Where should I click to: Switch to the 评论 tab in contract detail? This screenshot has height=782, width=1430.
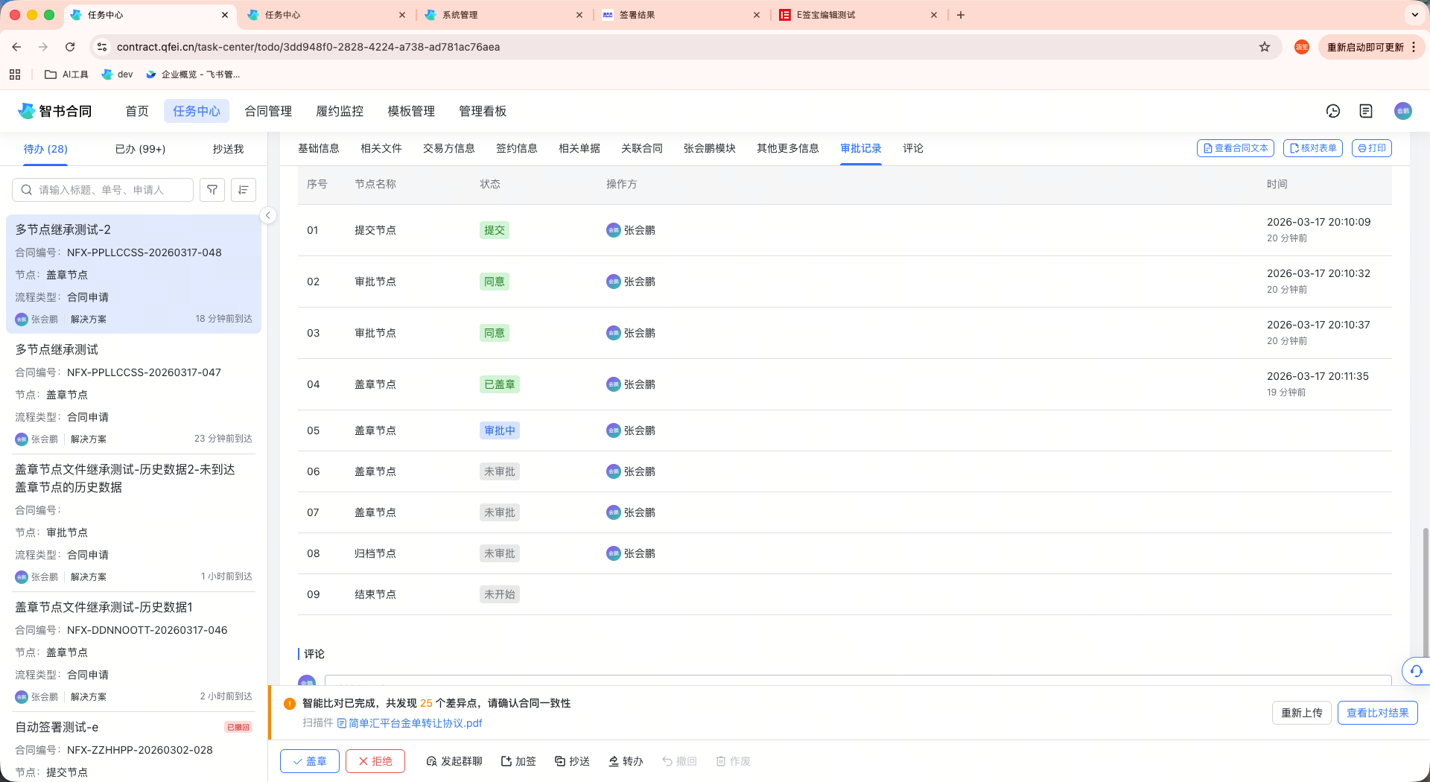(912, 148)
